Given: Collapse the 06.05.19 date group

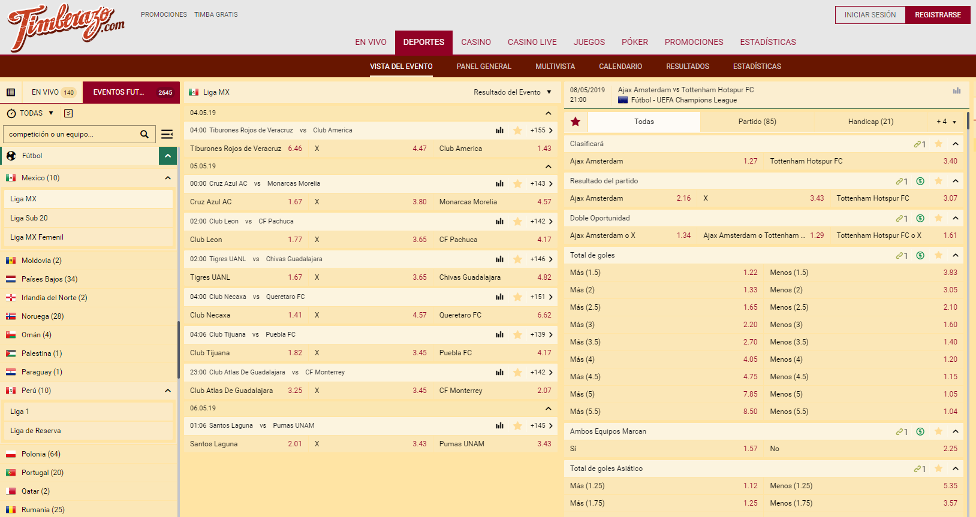Looking at the screenshot, I should pos(548,409).
